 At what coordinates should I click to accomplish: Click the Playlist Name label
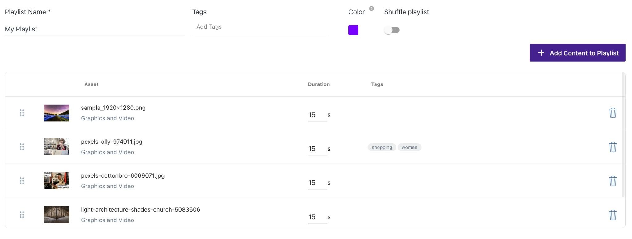(x=27, y=12)
